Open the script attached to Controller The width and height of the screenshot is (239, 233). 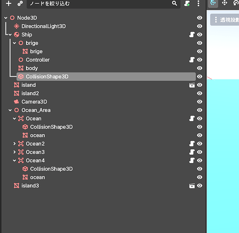click(192, 60)
